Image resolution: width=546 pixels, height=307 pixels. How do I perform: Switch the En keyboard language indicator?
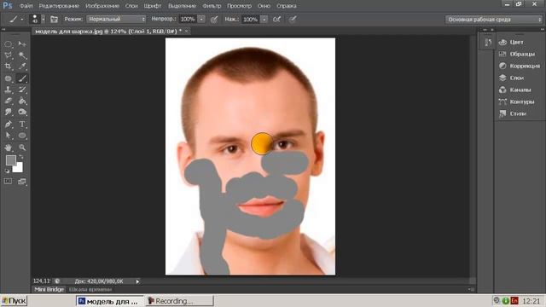coord(514,301)
